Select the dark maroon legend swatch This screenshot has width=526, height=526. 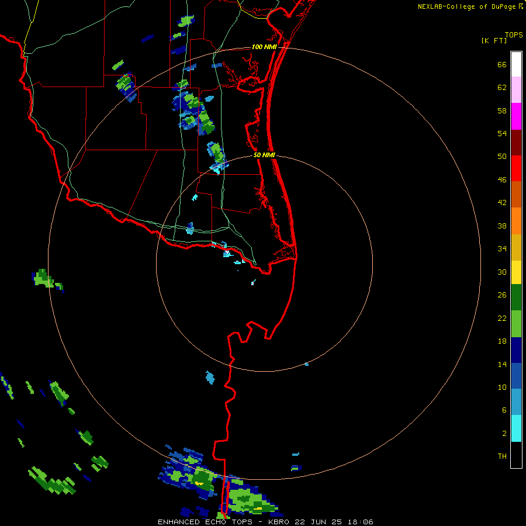516,143
